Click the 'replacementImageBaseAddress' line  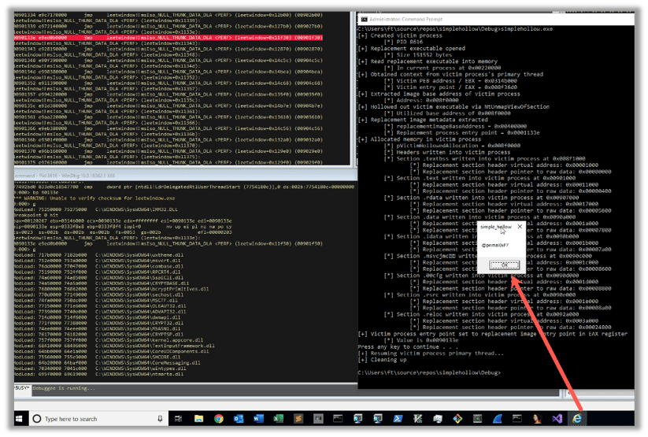point(455,126)
